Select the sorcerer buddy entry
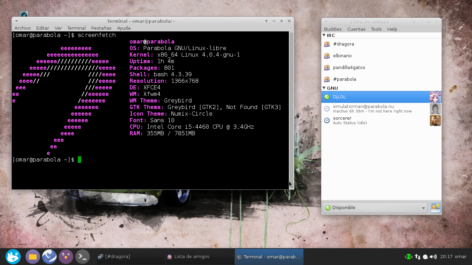Screen dimensions: 472x265 pyautogui.click(x=381, y=120)
